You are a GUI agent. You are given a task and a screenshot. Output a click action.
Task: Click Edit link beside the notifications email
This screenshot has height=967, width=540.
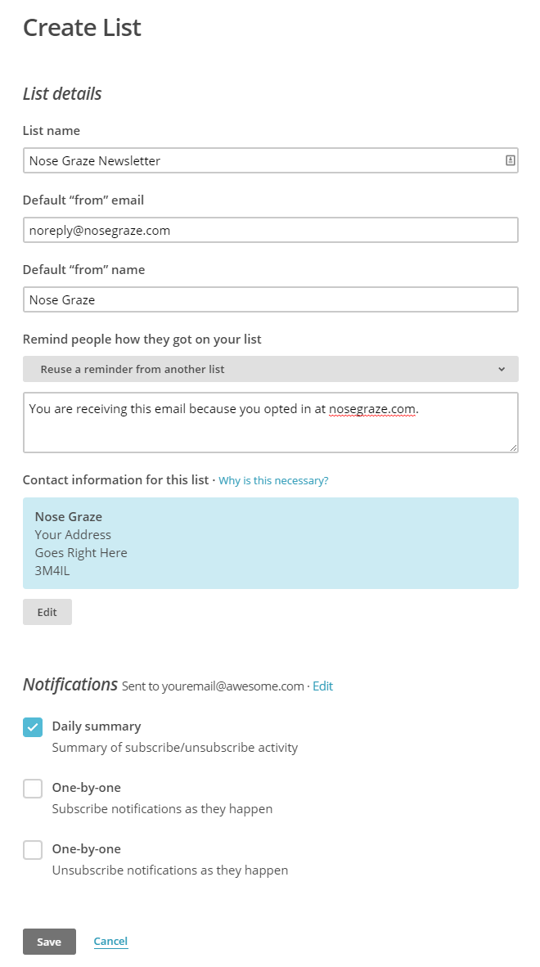(322, 686)
